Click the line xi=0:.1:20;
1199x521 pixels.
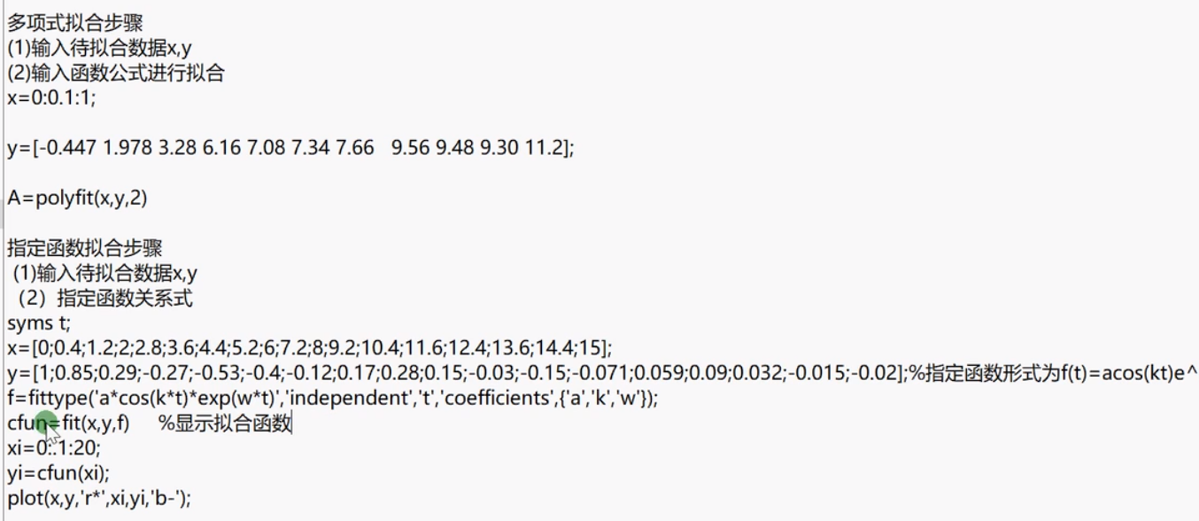coord(54,448)
